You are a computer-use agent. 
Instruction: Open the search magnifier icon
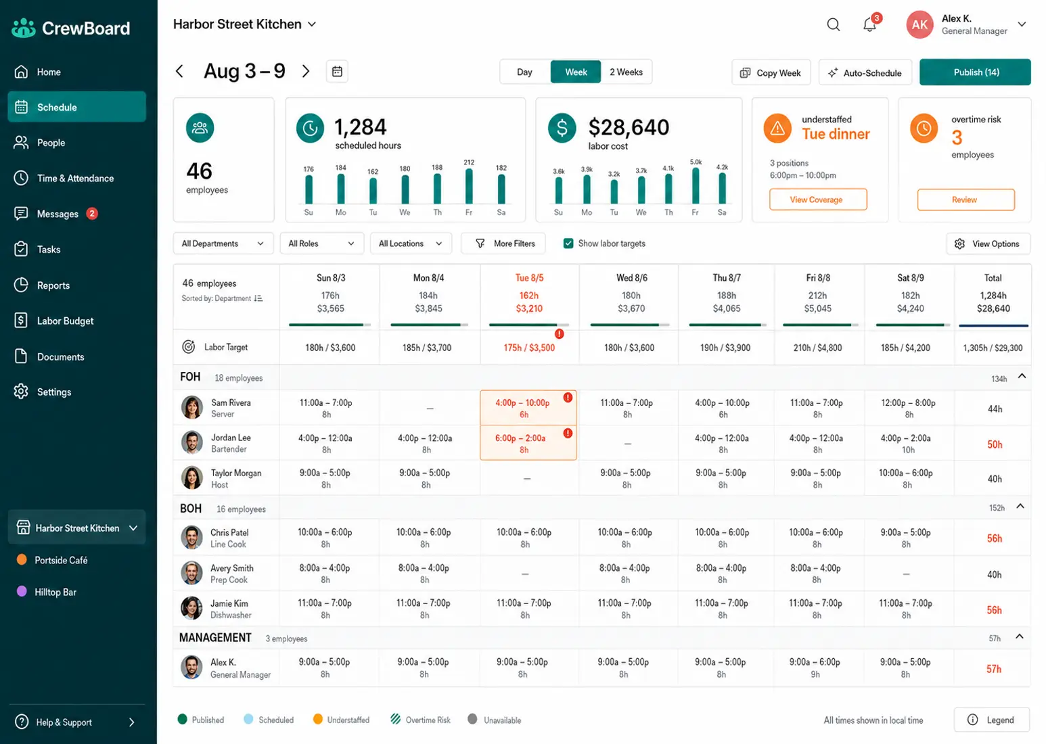coord(833,25)
